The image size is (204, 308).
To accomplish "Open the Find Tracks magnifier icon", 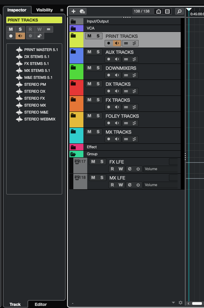I will click(179, 11).
